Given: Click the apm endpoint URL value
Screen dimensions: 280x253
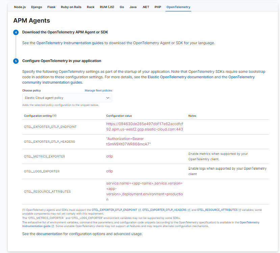Looking at the screenshot, I should click(x=145, y=126).
